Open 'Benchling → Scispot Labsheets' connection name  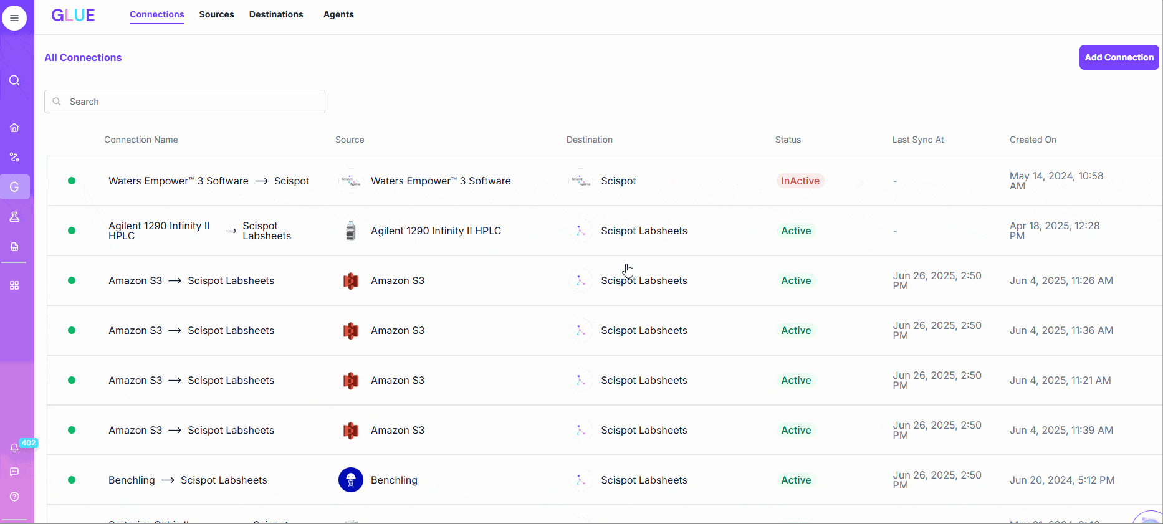(188, 480)
